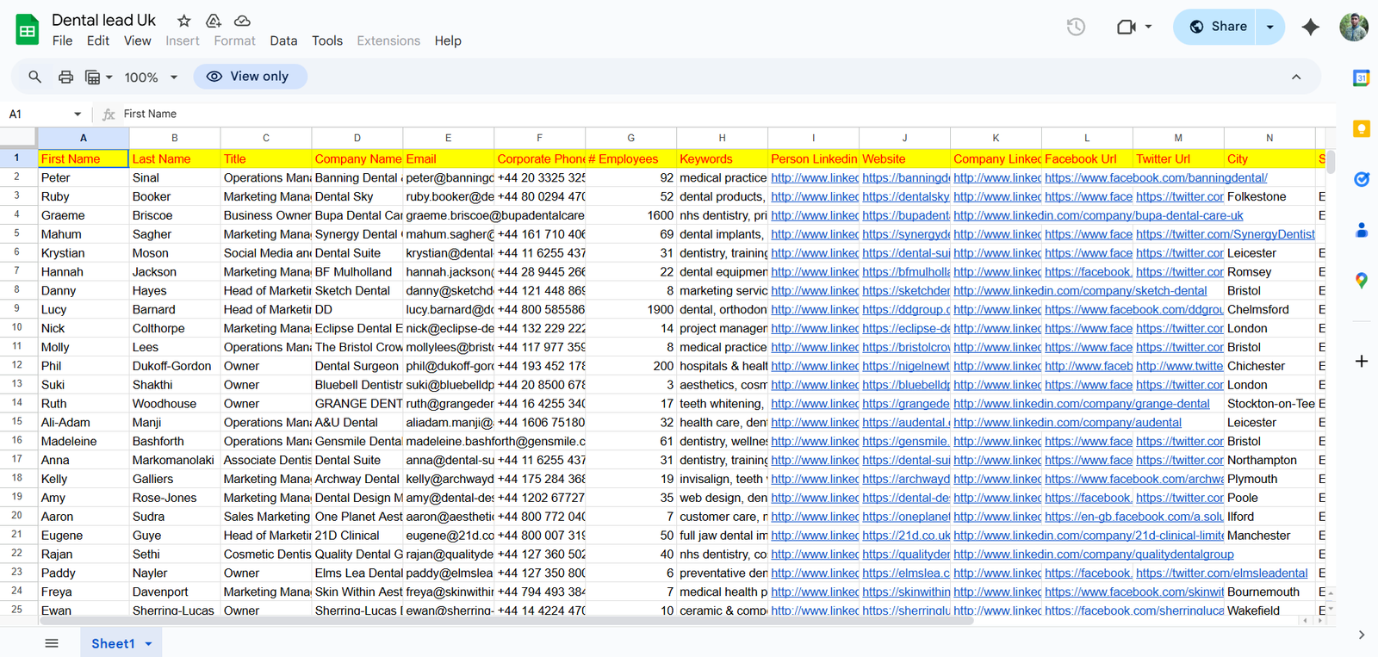Click the Share button

coord(1215,27)
